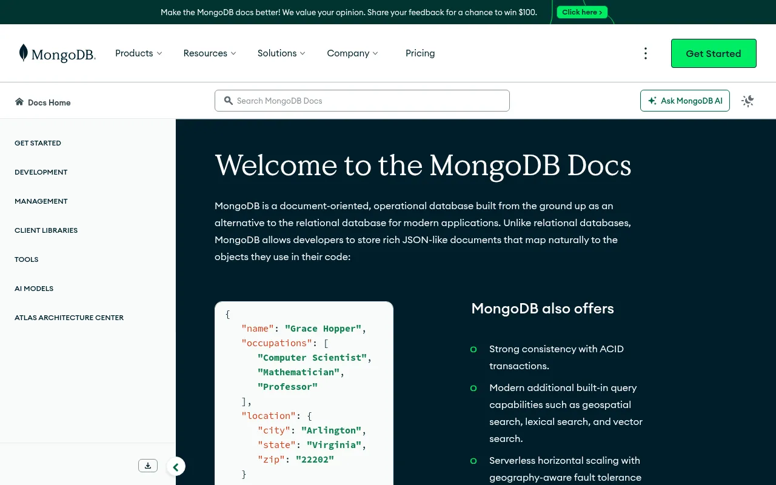Click the "Virginia" state value in code

(x=334, y=445)
